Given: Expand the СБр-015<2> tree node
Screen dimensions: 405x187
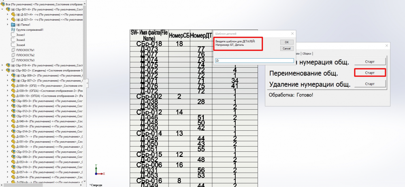Looking at the screenshot, I should pos(7,152).
